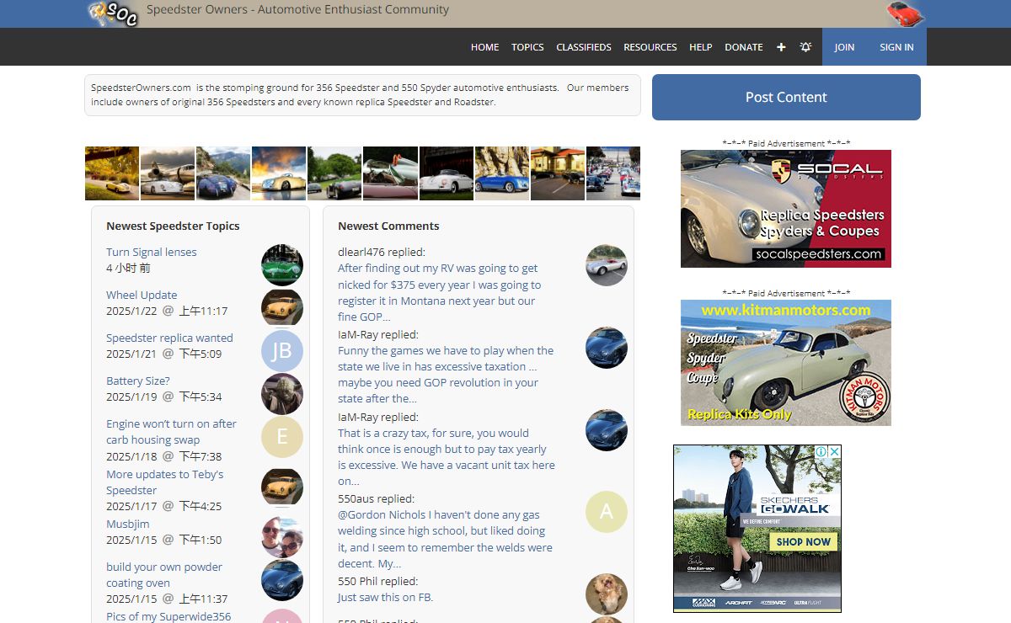Image resolution: width=1011 pixels, height=623 pixels.
Task: Open the Wheel Update topic
Action: click(142, 295)
